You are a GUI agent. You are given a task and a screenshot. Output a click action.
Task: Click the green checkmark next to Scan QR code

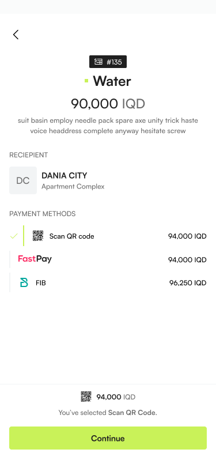pos(14,236)
